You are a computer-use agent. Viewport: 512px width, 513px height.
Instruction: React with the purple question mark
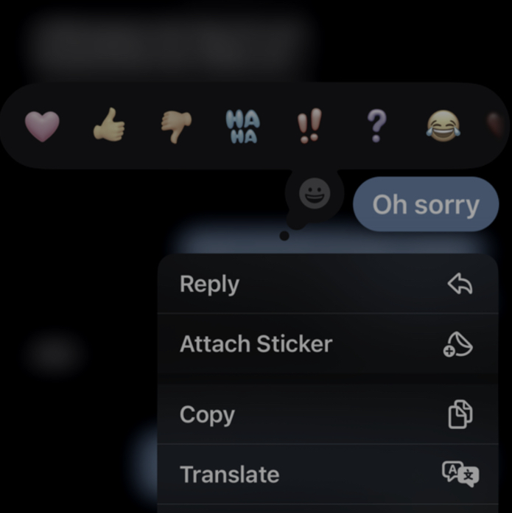pos(376,126)
